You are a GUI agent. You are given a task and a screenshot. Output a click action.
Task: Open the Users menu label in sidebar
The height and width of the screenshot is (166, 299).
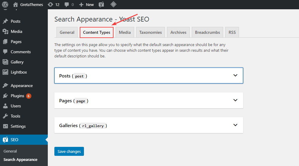click(x=16, y=106)
